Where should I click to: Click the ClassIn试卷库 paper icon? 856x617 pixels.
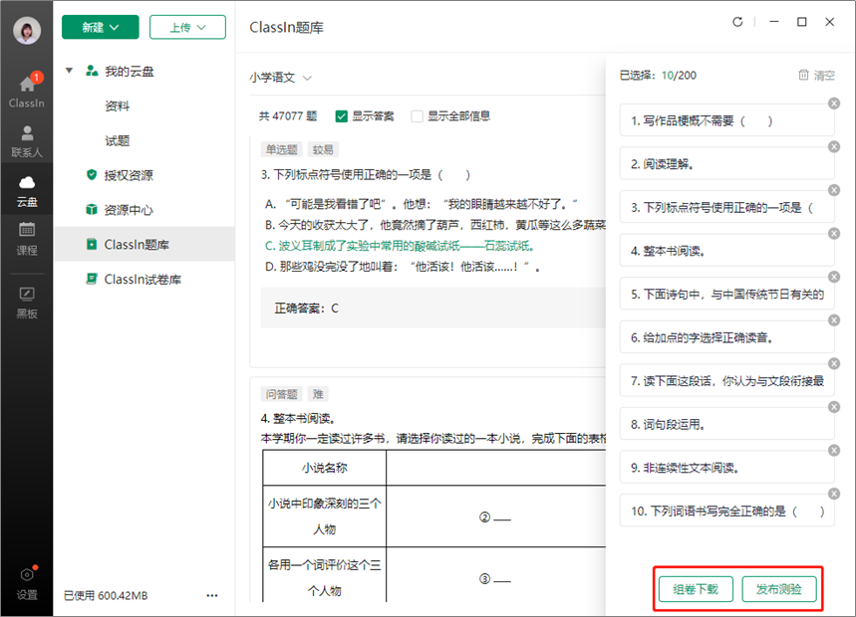point(92,279)
